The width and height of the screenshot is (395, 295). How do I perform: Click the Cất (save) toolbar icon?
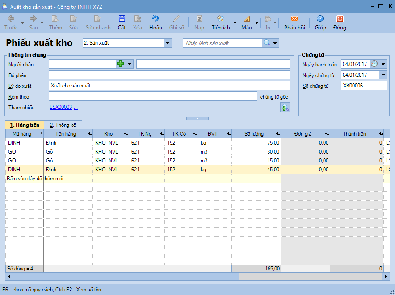click(122, 19)
